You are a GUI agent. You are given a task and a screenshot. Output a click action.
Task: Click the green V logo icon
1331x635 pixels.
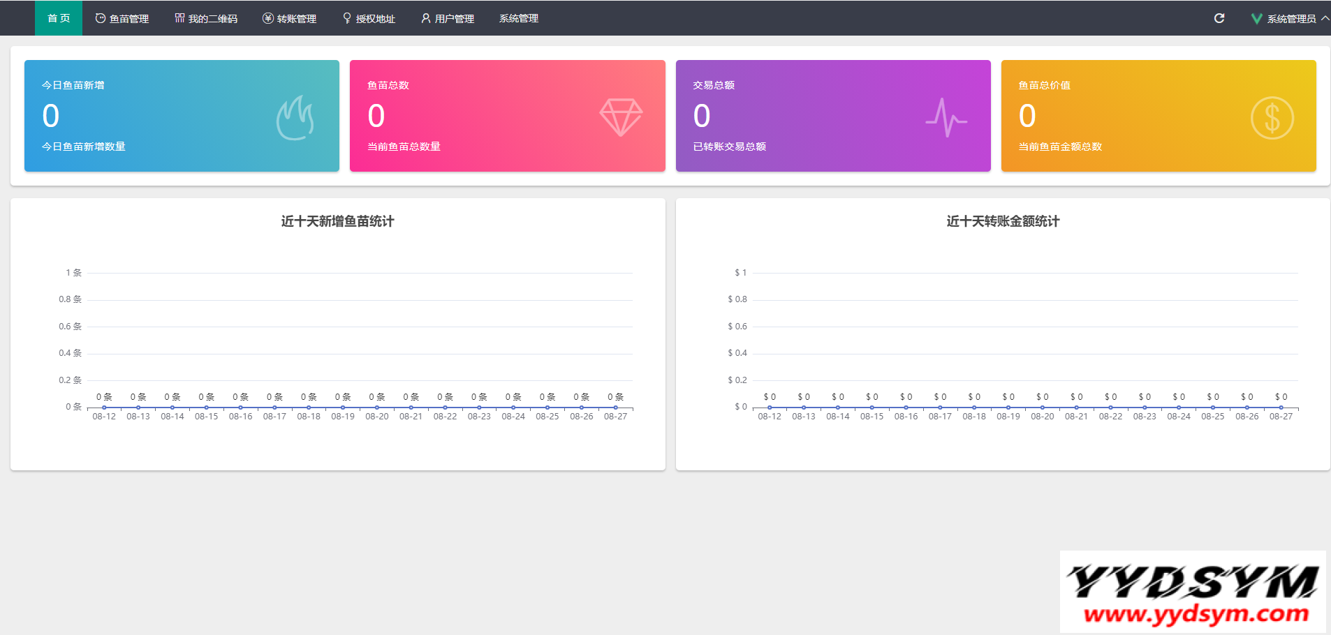[x=1256, y=19]
